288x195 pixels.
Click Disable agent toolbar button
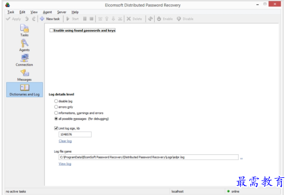point(185,19)
